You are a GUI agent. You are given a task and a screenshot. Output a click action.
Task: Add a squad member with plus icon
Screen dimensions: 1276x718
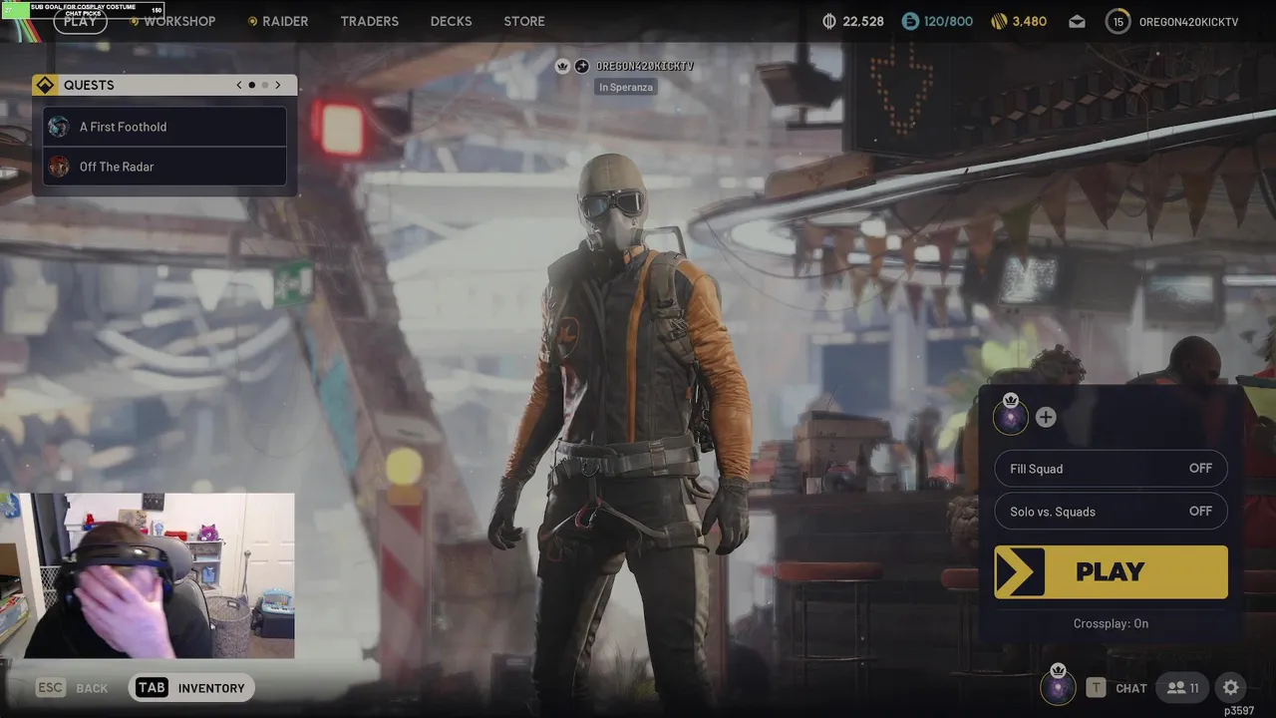[x=1046, y=417]
